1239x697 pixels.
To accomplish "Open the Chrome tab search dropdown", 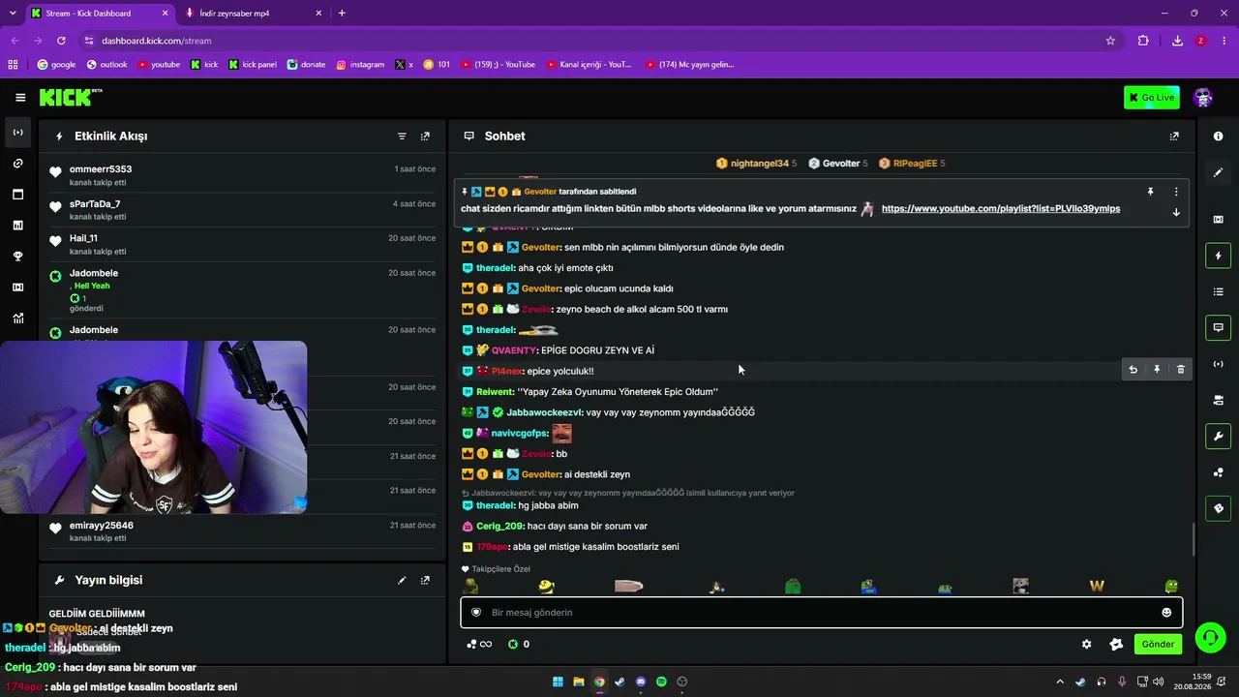I will click(x=13, y=13).
